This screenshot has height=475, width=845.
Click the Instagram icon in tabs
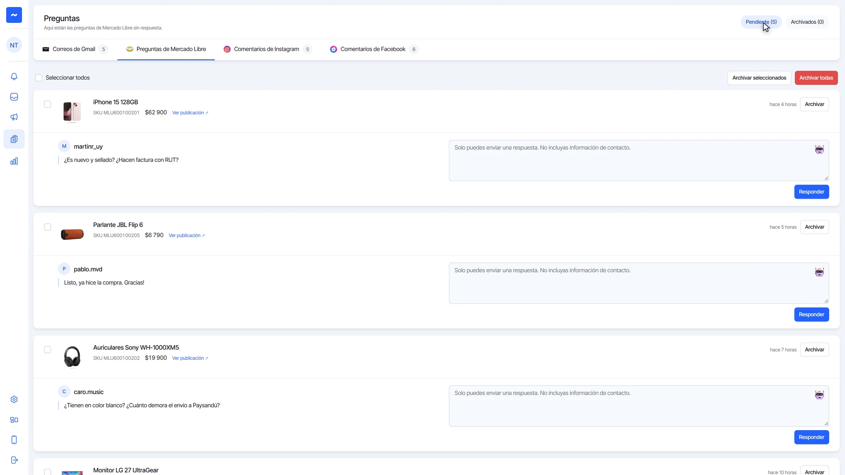(x=227, y=49)
